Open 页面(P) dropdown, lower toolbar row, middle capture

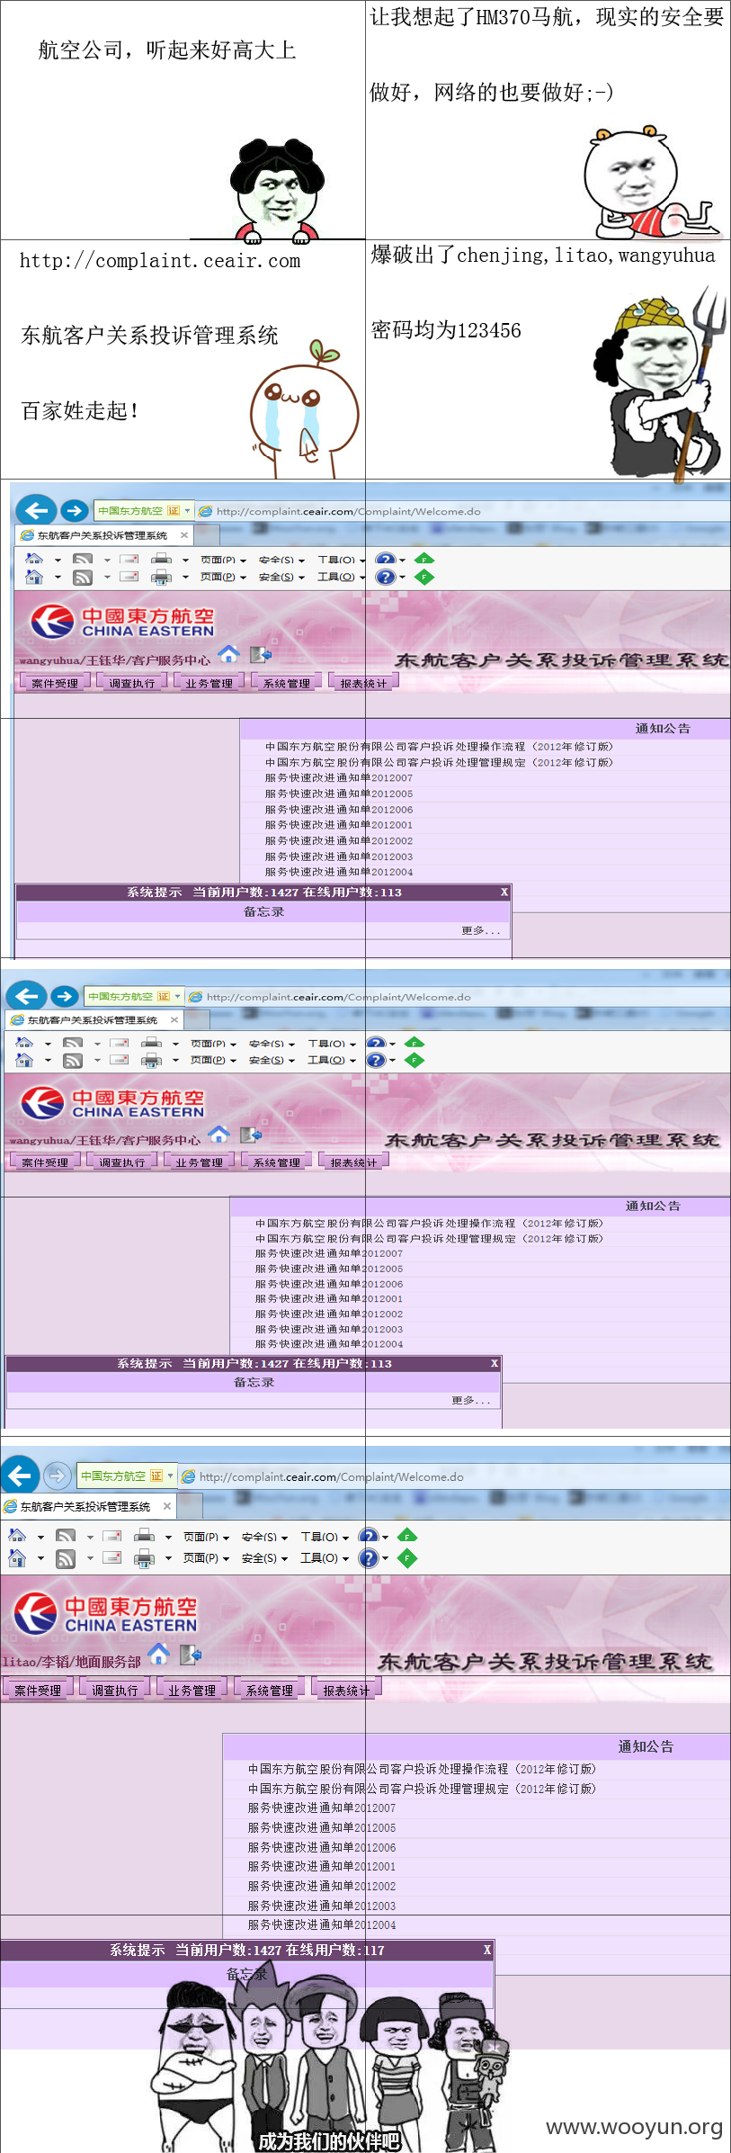tap(213, 1060)
